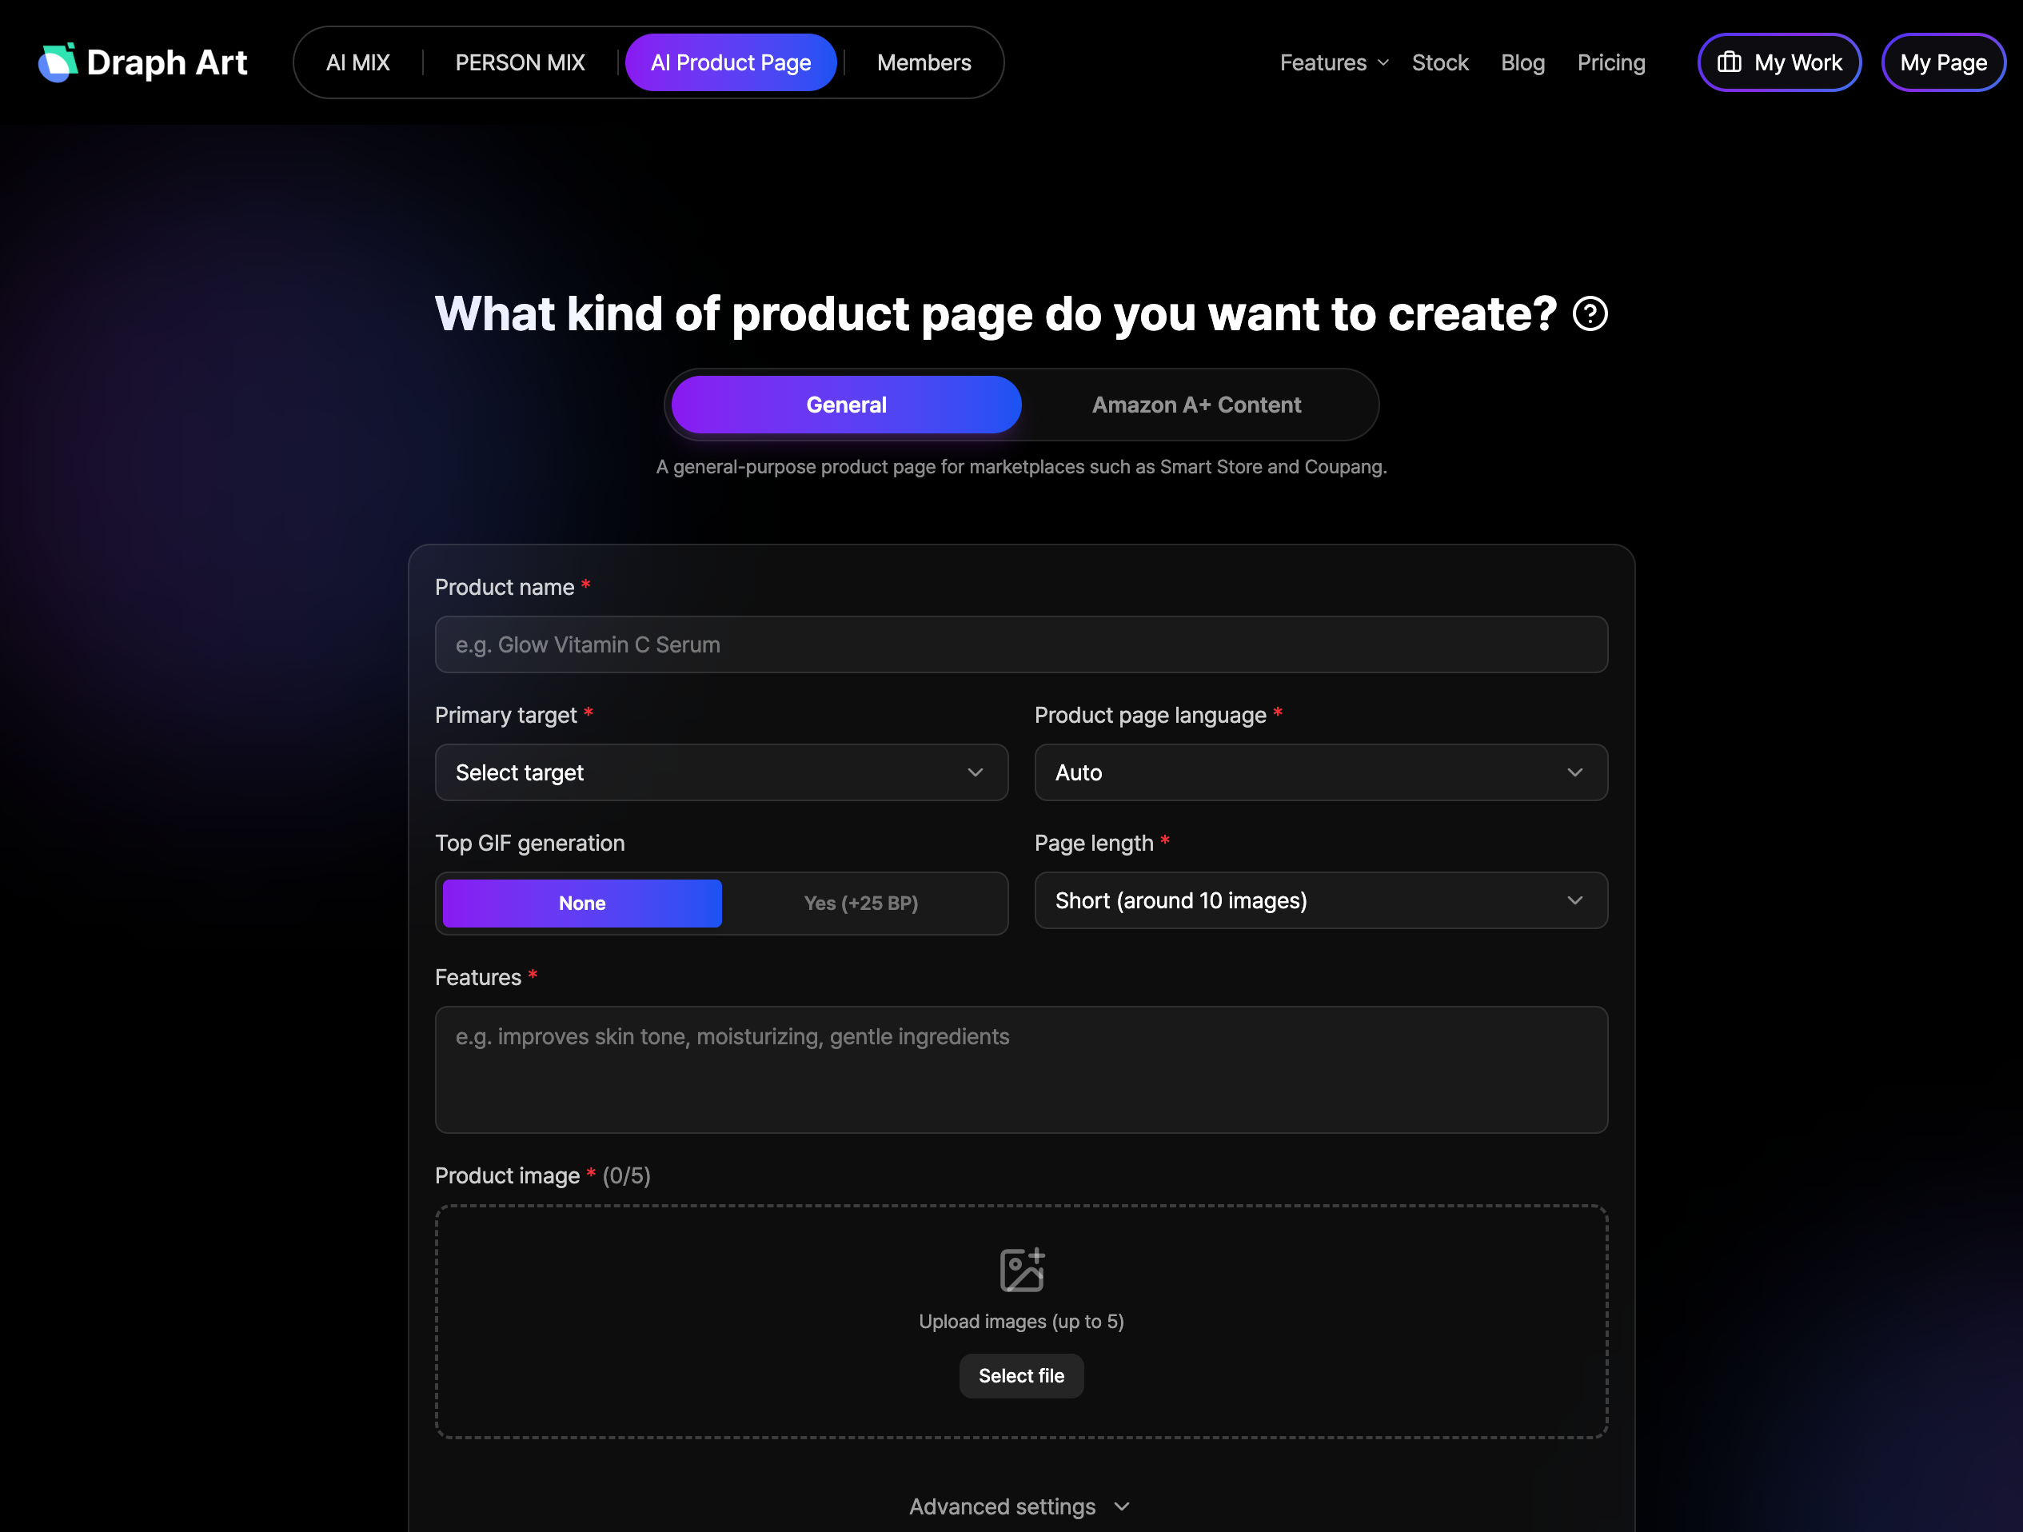Screen dimensions: 2023x1532
Task: Click the general-purpose product page description text
Action: click(1022, 466)
